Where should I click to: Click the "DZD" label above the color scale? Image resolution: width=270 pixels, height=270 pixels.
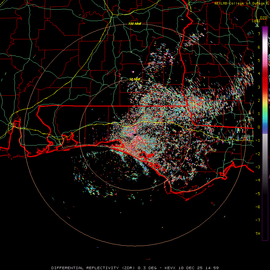264,18
